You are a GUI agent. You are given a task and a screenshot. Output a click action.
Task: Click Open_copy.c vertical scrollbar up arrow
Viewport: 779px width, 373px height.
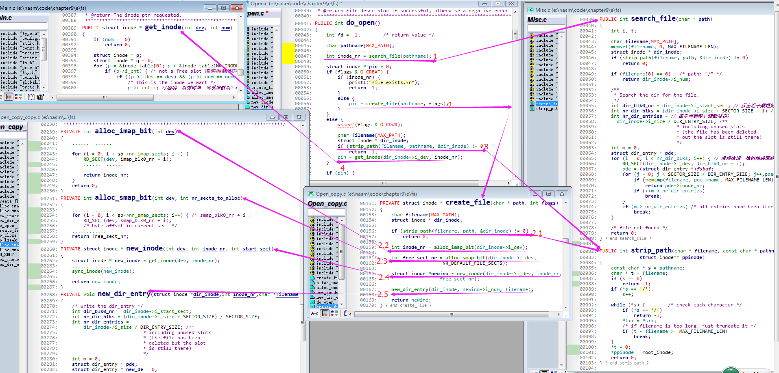tap(565, 202)
